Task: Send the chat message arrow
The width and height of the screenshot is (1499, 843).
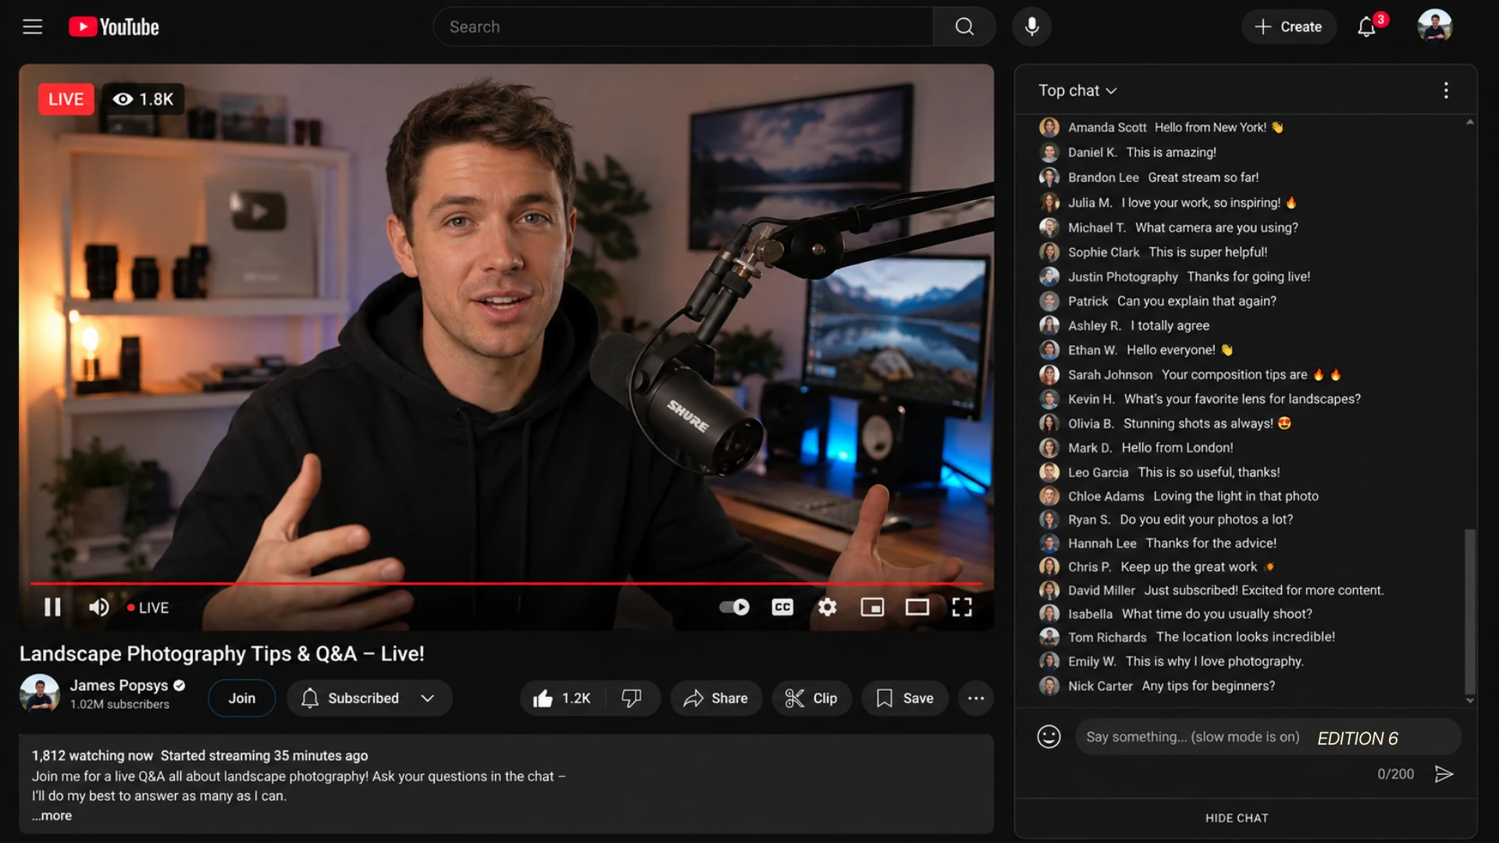Action: point(1444,774)
